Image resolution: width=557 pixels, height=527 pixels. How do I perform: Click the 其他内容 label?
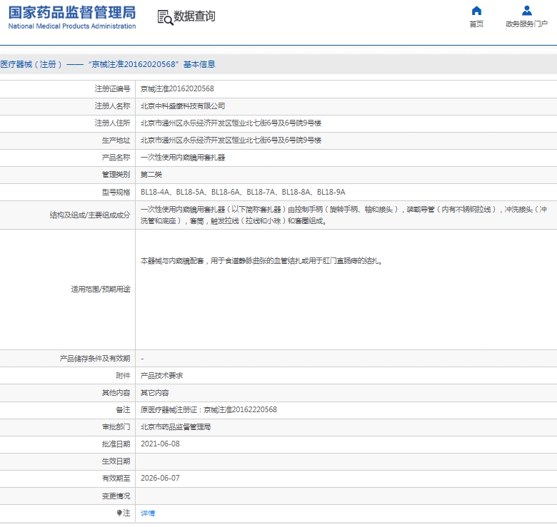(116, 393)
